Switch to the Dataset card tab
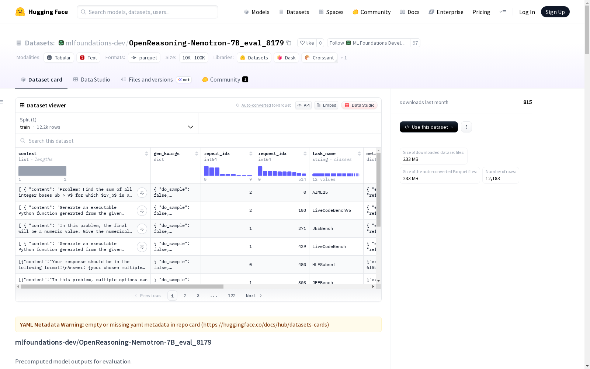 click(41, 80)
